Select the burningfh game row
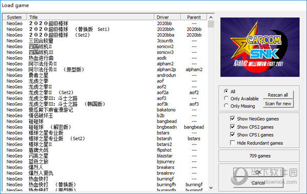Image resolution: width=307 pixels, height=194 pixels. tap(105, 185)
